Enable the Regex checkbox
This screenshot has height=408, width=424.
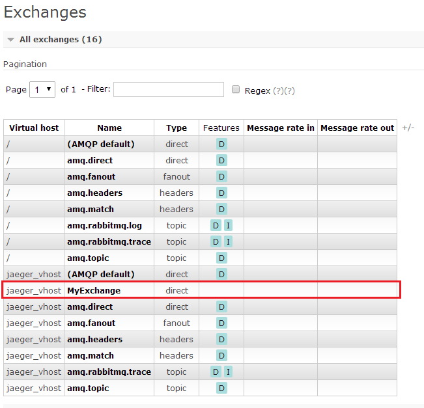(x=236, y=89)
